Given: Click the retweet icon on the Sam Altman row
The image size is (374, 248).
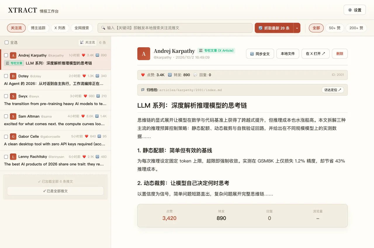Looking at the screenshot, I should [x=97, y=116].
